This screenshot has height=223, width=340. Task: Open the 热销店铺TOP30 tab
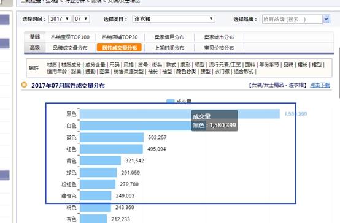120,37
